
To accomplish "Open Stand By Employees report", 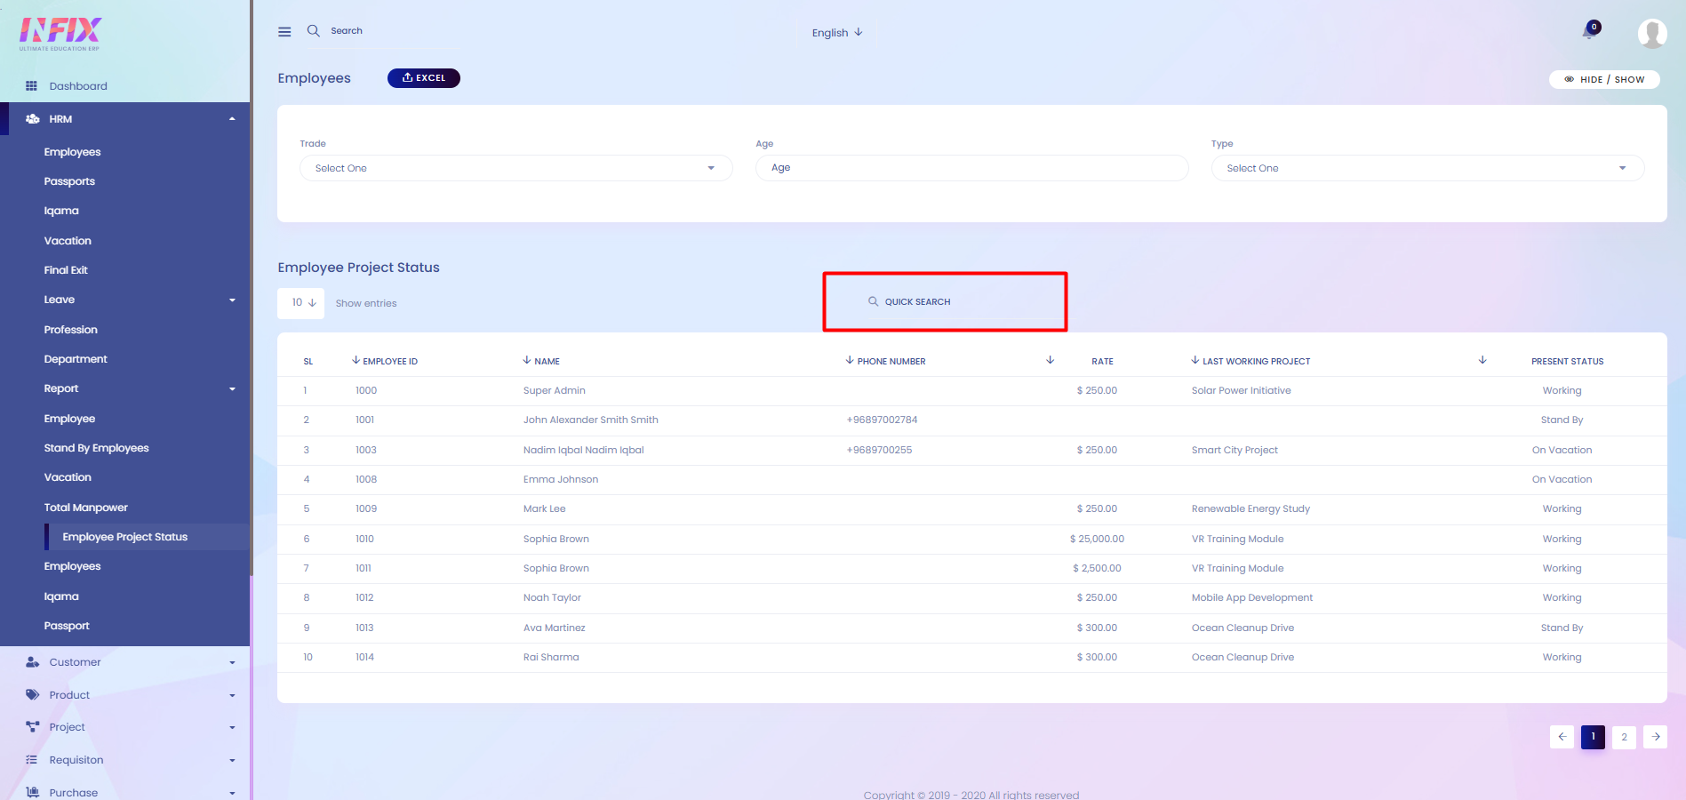I will click(97, 448).
